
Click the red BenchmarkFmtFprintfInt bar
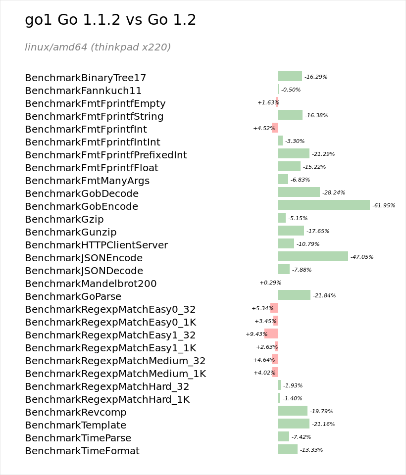pos(275,128)
